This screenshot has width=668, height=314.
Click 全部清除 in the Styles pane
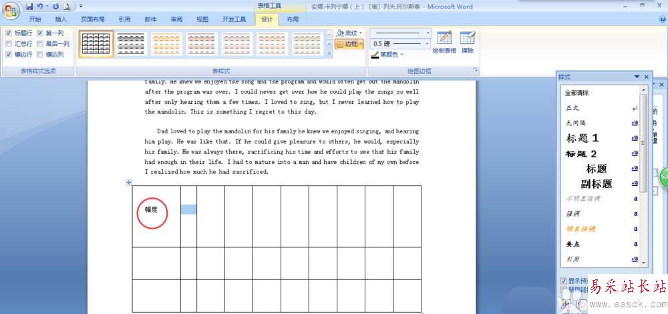(x=577, y=93)
